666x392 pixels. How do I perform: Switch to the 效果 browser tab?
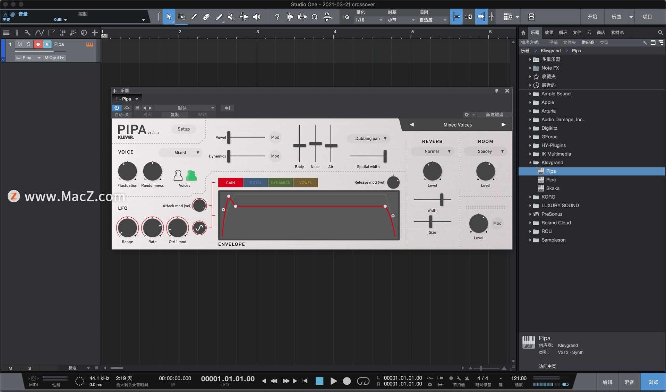[x=549, y=33]
